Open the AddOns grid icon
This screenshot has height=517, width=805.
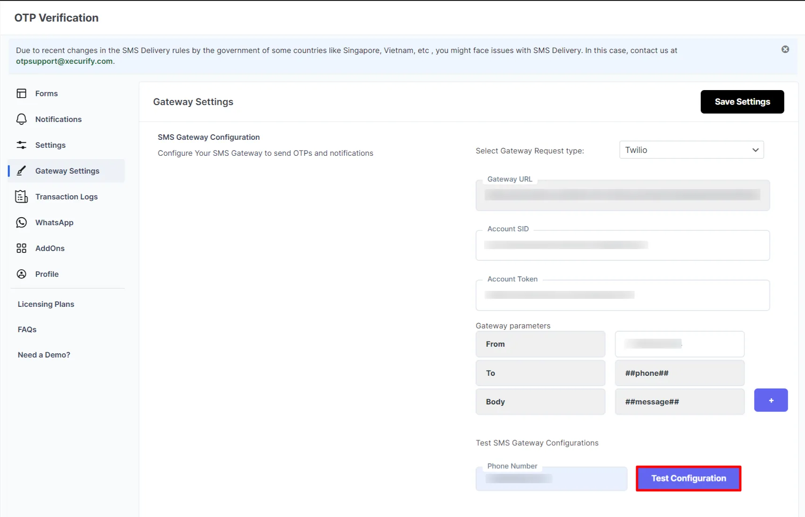pyautogui.click(x=22, y=248)
